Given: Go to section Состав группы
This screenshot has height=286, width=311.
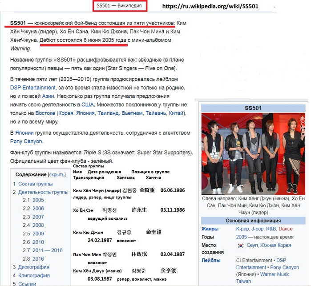Looking at the screenshot, I should [35, 184].
